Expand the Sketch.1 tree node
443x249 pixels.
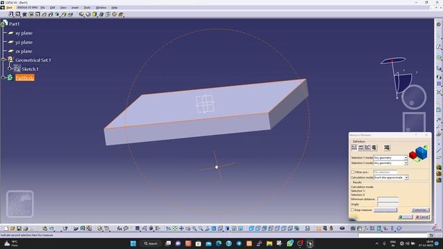[x=9, y=68]
